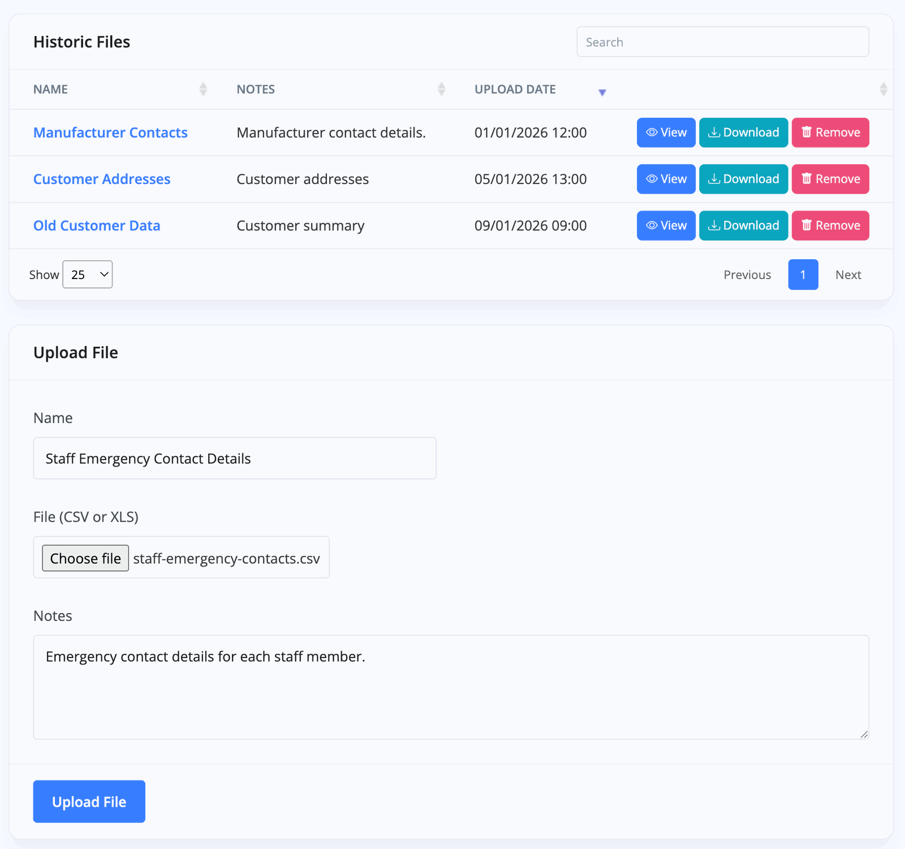Open the Old Customer Data link
905x849 pixels.
coord(97,225)
